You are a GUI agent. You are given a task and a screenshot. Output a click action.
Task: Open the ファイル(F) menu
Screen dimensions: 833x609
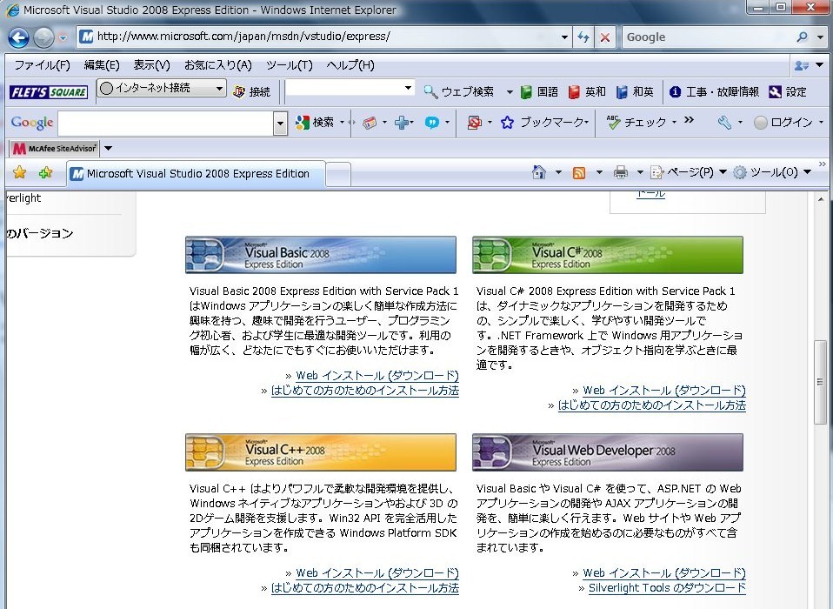42,65
